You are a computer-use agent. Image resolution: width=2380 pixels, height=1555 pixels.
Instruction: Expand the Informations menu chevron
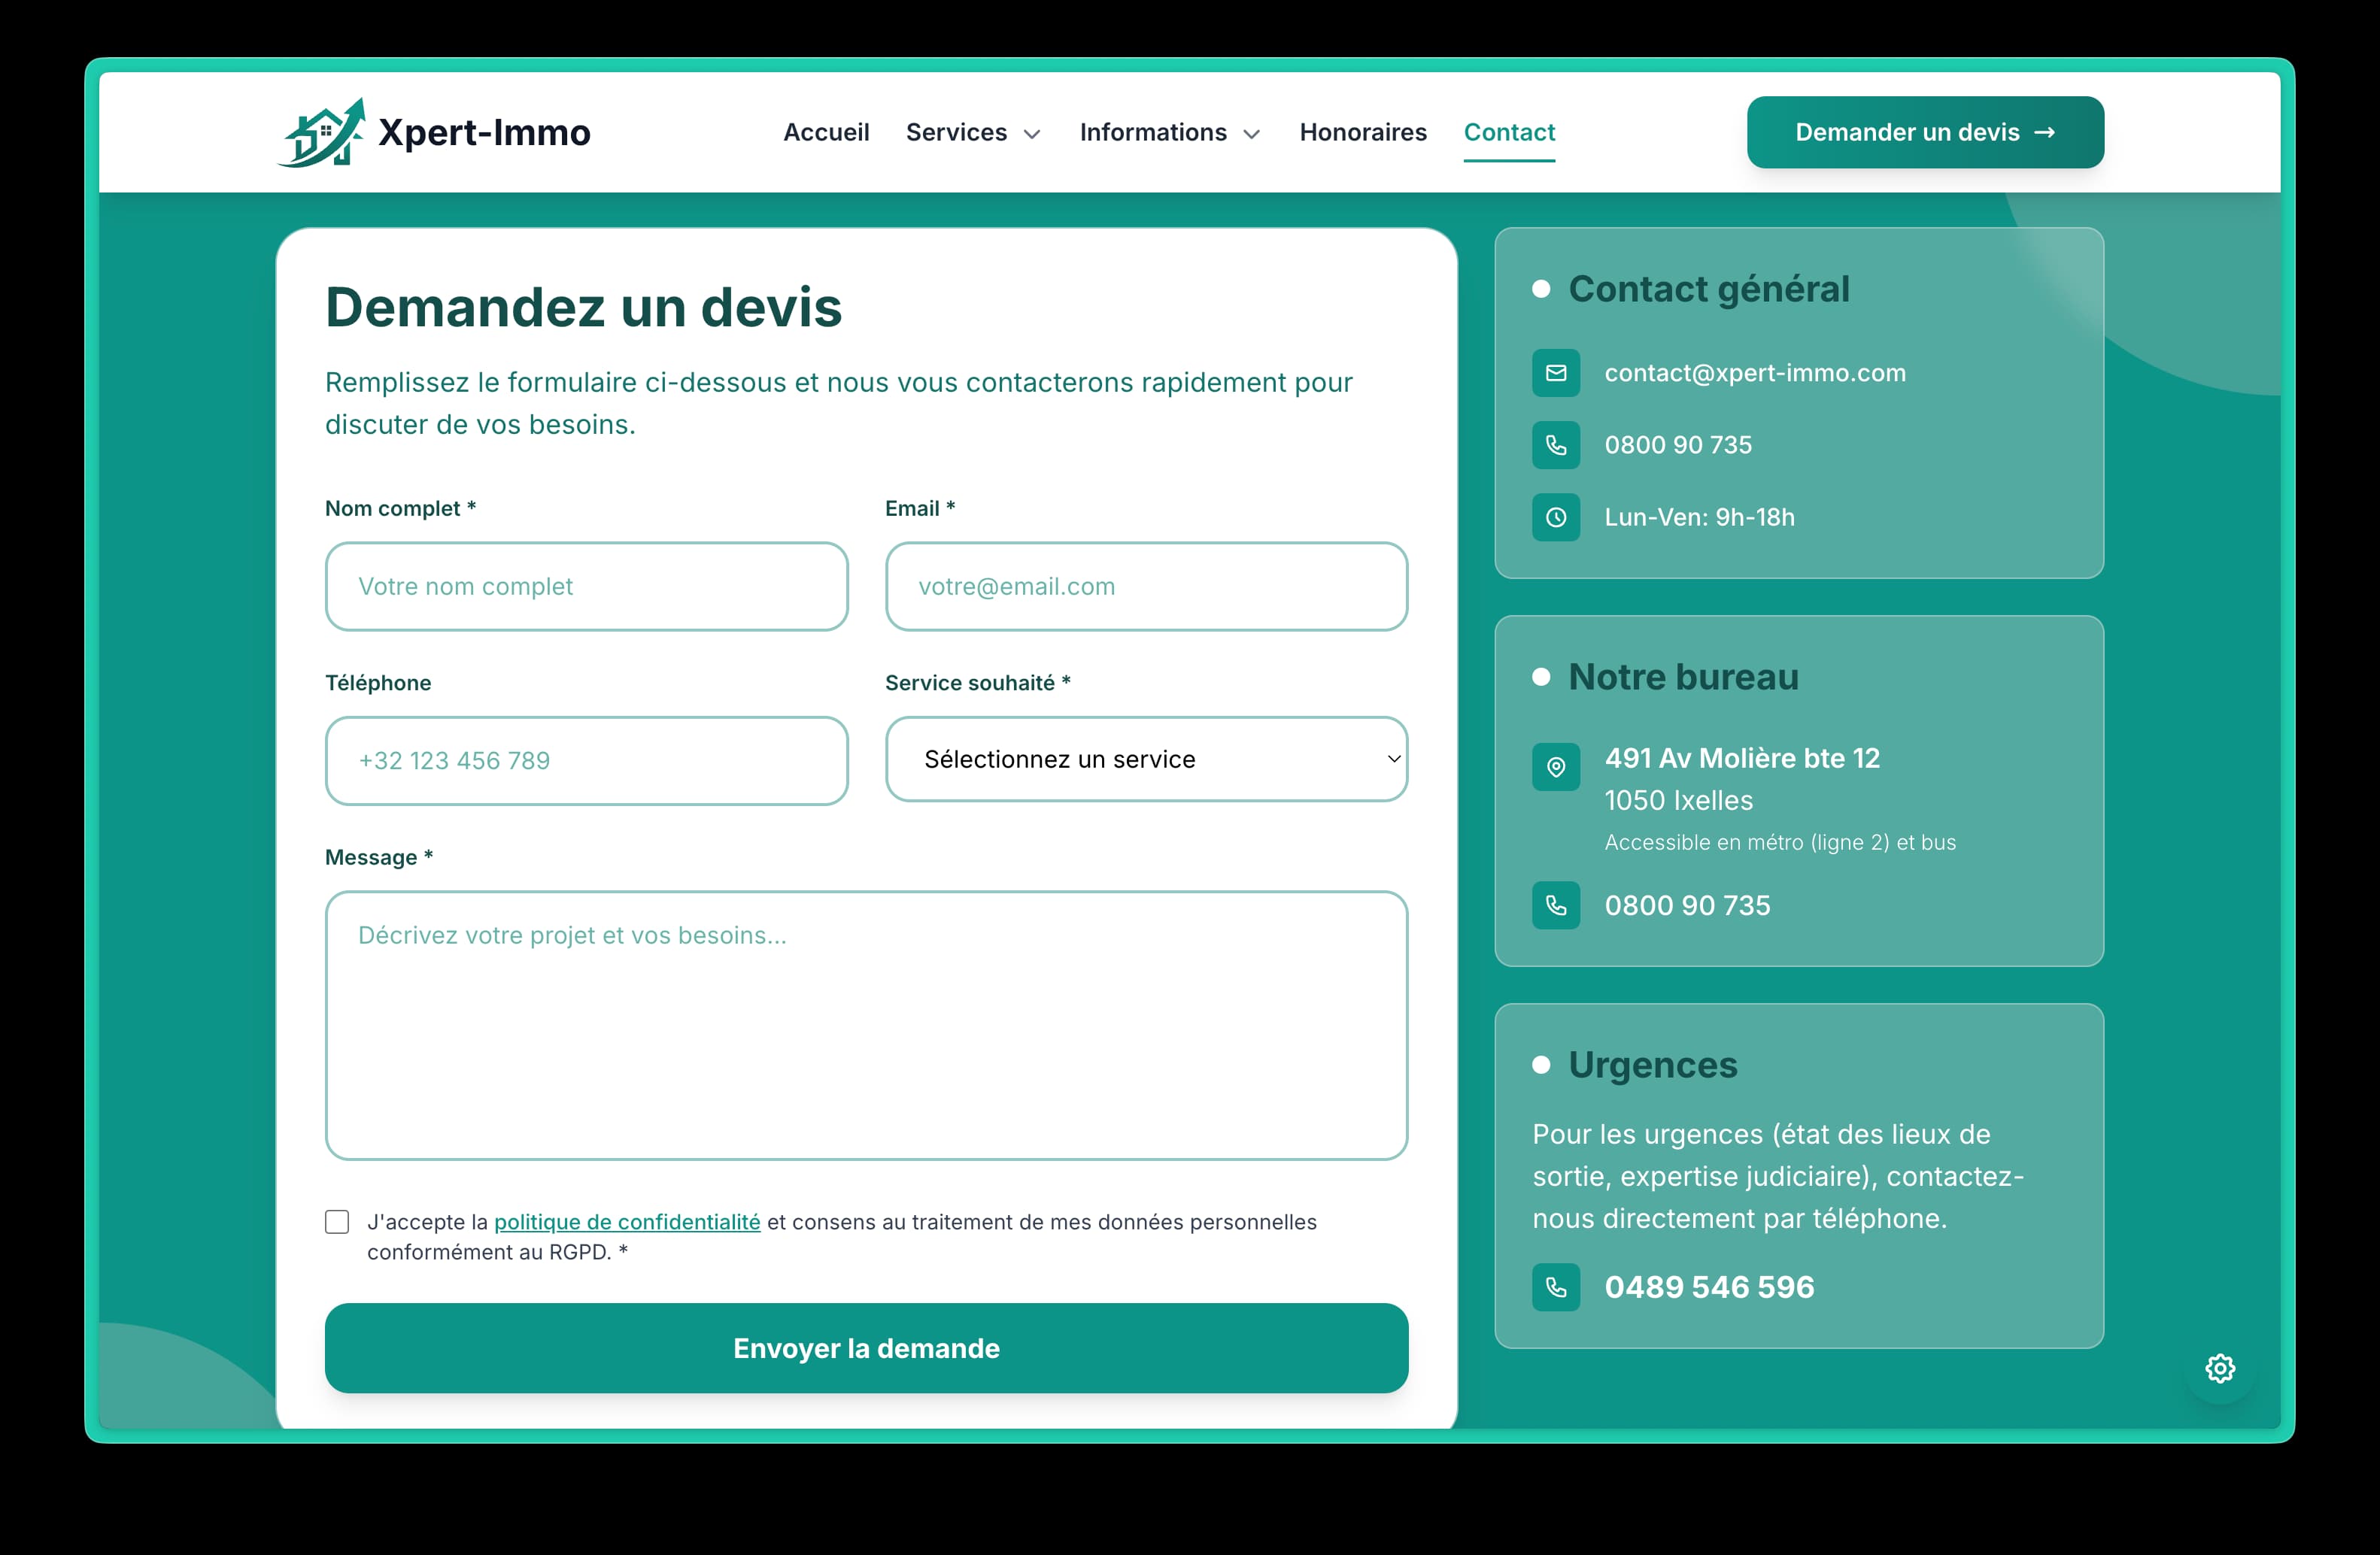pyautogui.click(x=1251, y=134)
